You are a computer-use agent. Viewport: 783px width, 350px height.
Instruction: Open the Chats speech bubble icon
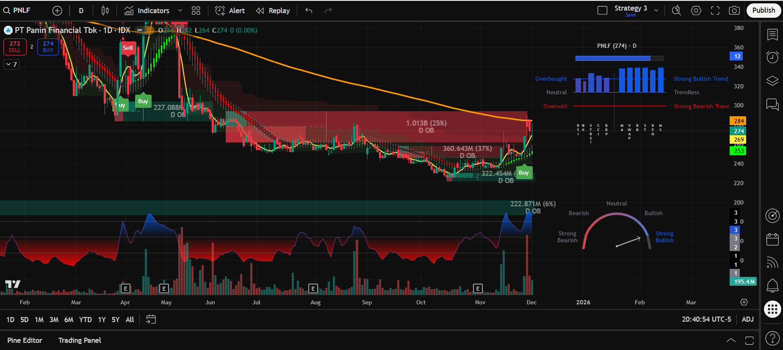tap(772, 104)
